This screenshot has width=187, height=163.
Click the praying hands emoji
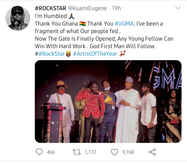tap(71, 16)
